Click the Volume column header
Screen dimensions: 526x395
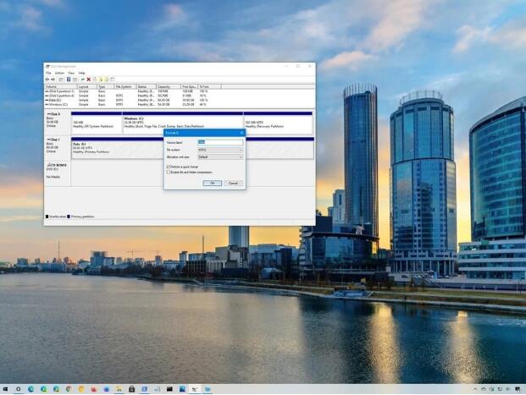click(x=61, y=87)
